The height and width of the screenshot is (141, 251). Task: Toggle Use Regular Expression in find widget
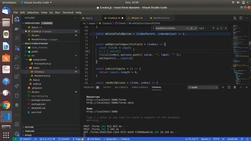195,28
